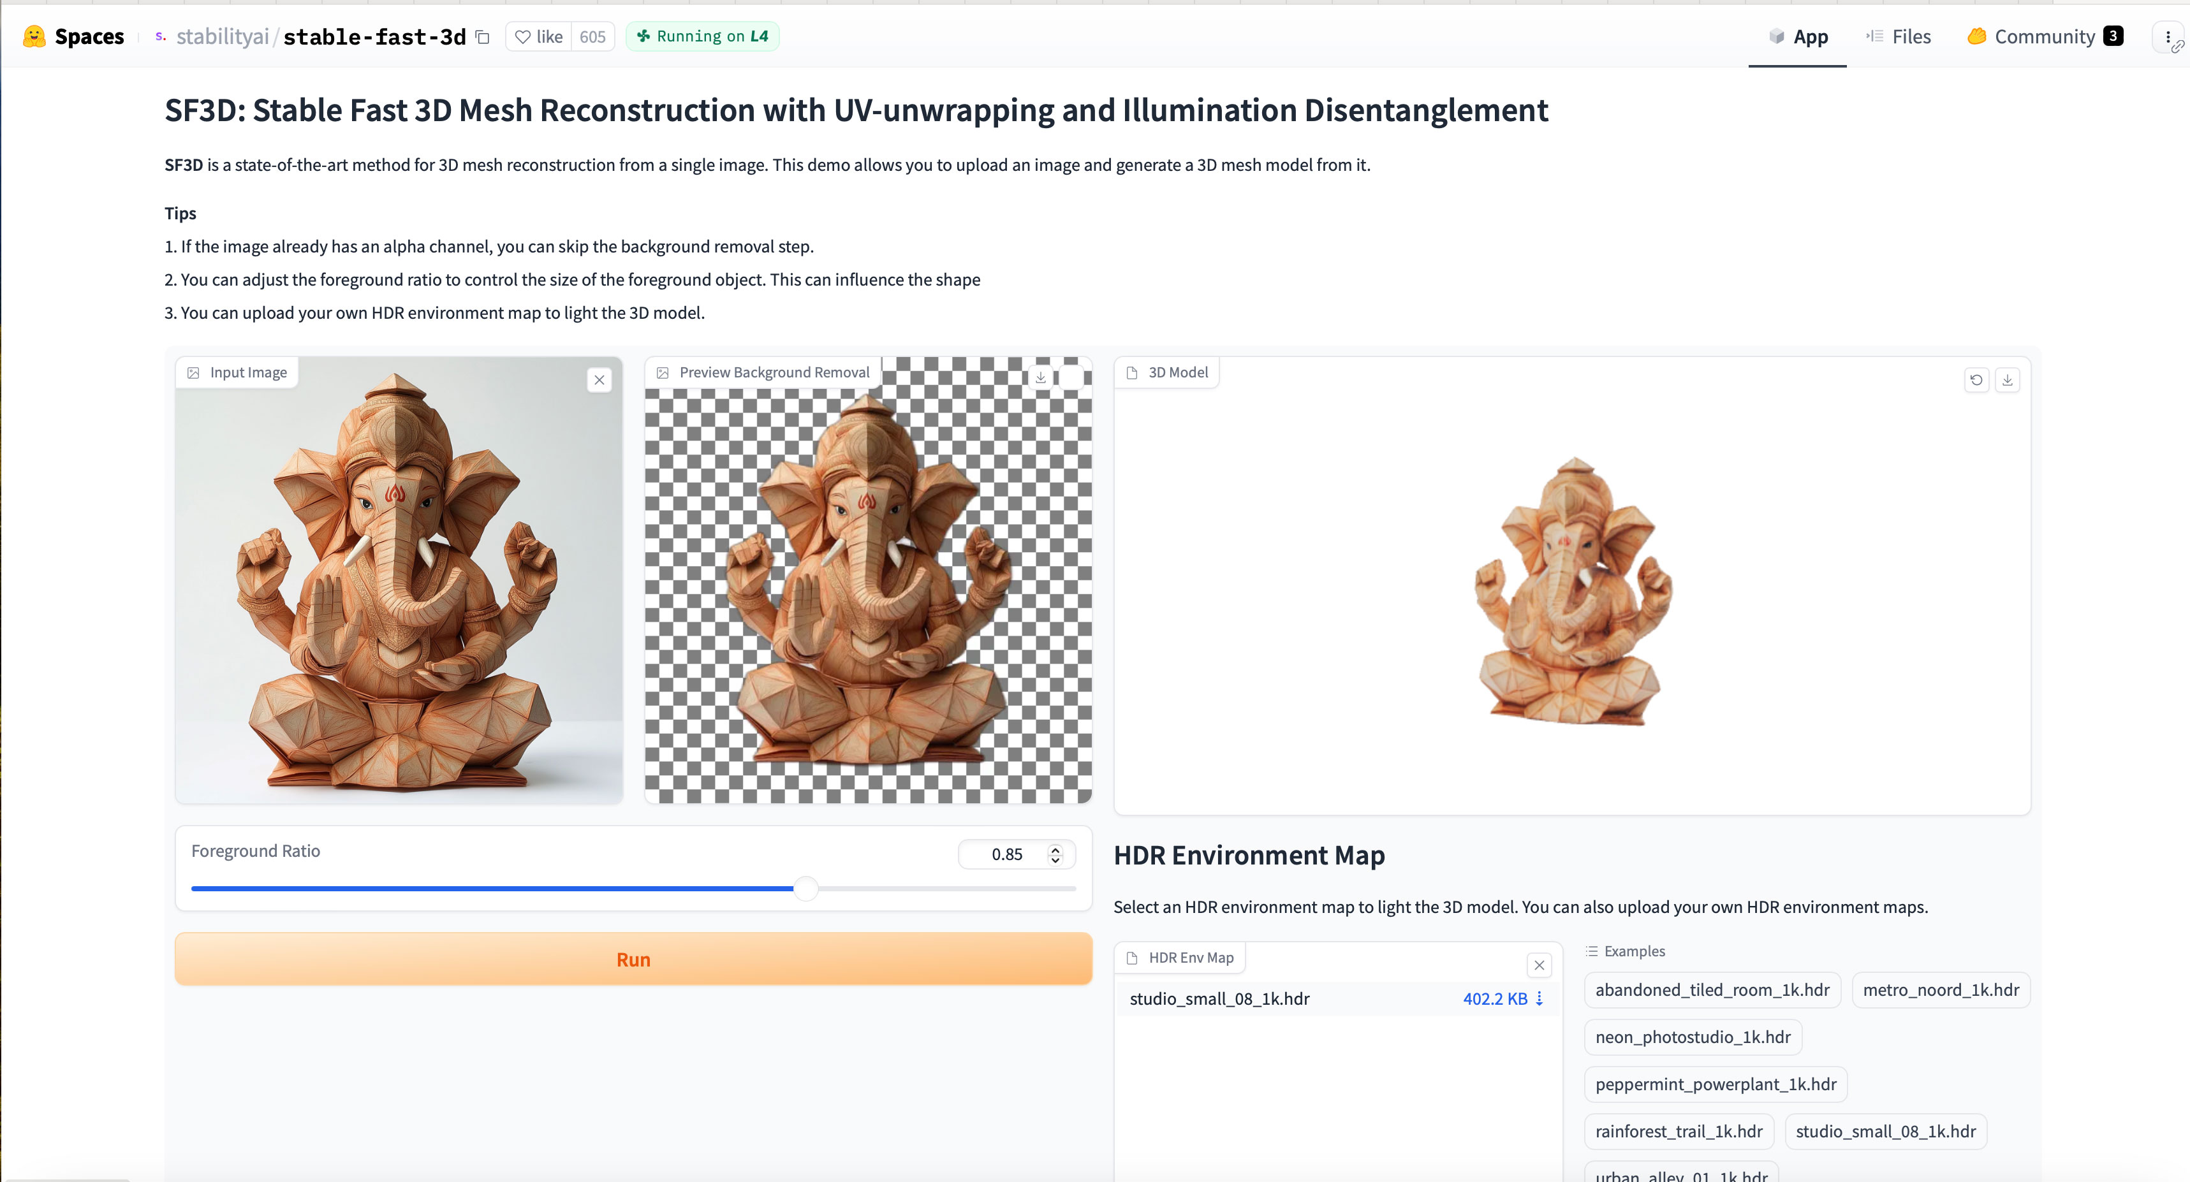
Task: Click the background removal preview image
Action: pyautogui.click(x=868, y=580)
